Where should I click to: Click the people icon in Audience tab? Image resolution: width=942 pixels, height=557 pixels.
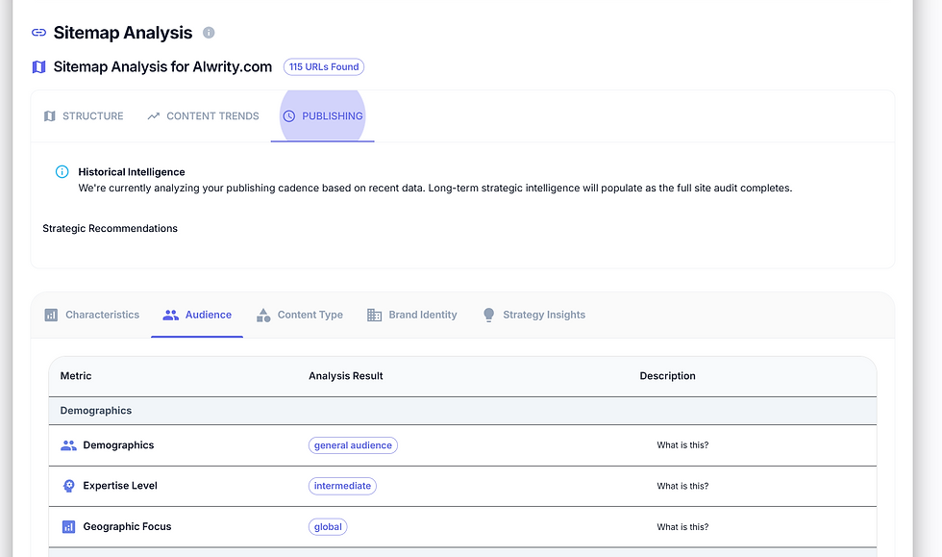click(171, 315)
